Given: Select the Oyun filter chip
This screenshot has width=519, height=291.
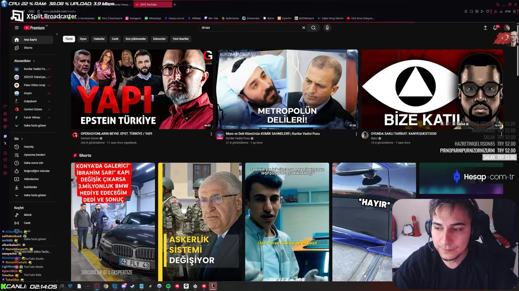Looking at the screenshot, I should pyautogui.click(x=83, y=39).
